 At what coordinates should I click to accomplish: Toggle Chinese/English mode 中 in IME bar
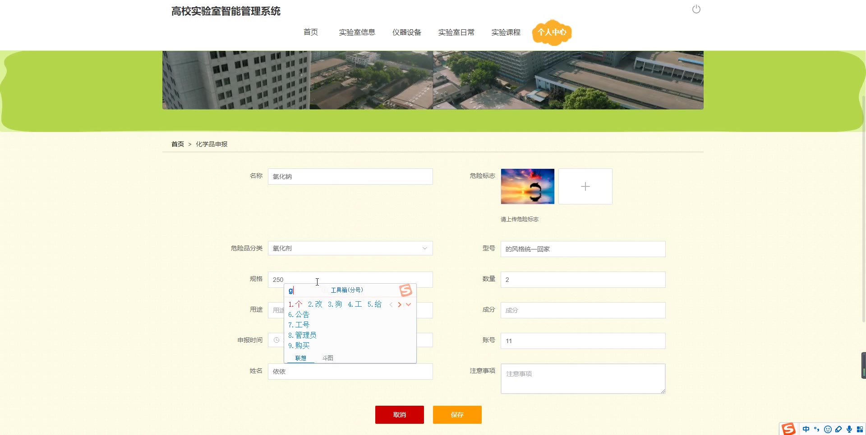(x=806, y=429)
